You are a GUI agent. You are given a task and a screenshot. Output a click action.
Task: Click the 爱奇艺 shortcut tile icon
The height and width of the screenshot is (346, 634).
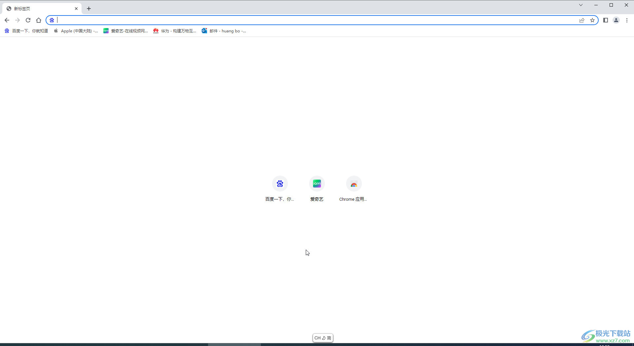tap(317, 184)
